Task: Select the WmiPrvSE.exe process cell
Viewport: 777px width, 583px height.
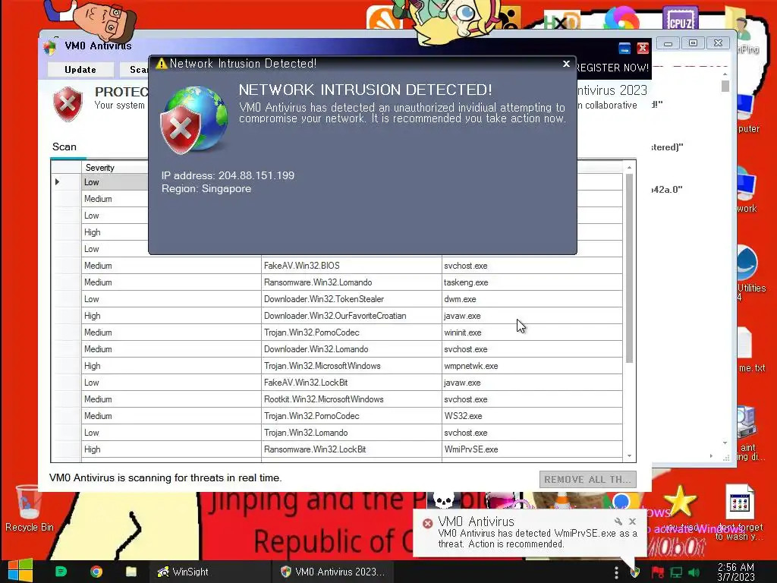Action: click(x=532, y=449)
